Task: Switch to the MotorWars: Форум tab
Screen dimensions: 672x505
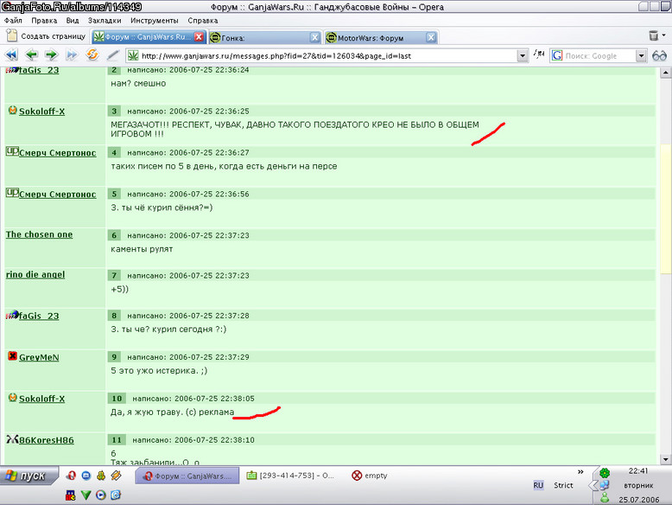Action: pos(381,37)
